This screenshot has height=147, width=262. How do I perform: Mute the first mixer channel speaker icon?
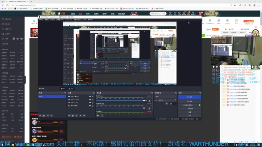(x=146, y=101)
